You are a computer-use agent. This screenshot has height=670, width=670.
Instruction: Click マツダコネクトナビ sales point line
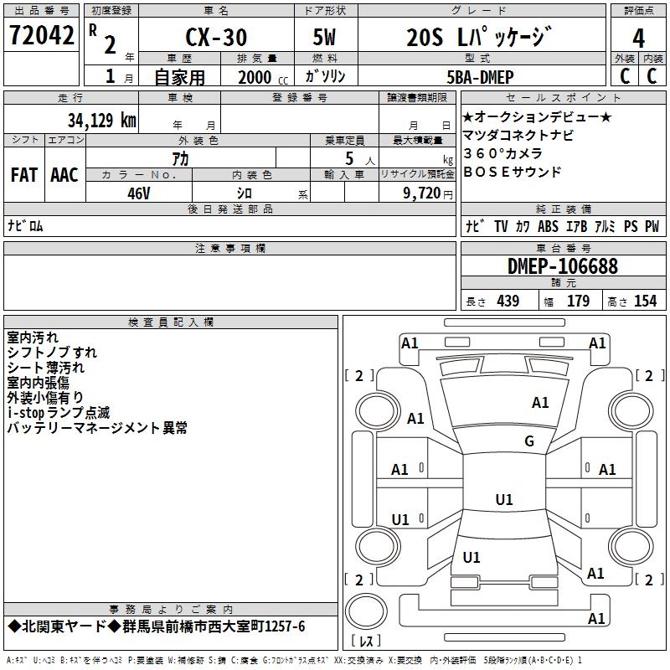[518, 135]
